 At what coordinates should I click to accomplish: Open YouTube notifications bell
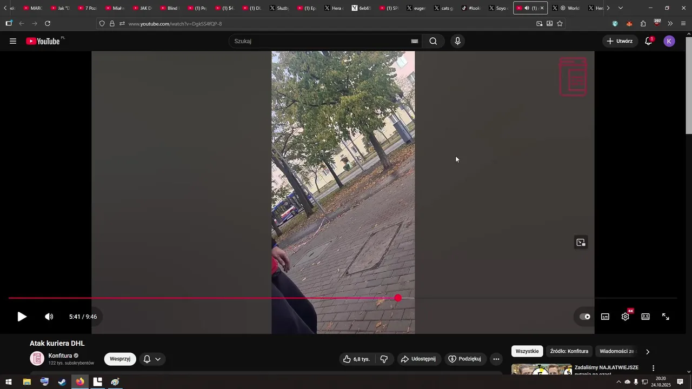(648, 41)
